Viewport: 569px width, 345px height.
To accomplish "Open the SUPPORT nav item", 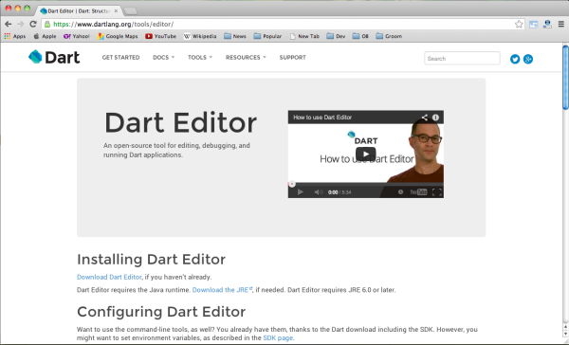I will click(x=292, y=57).
